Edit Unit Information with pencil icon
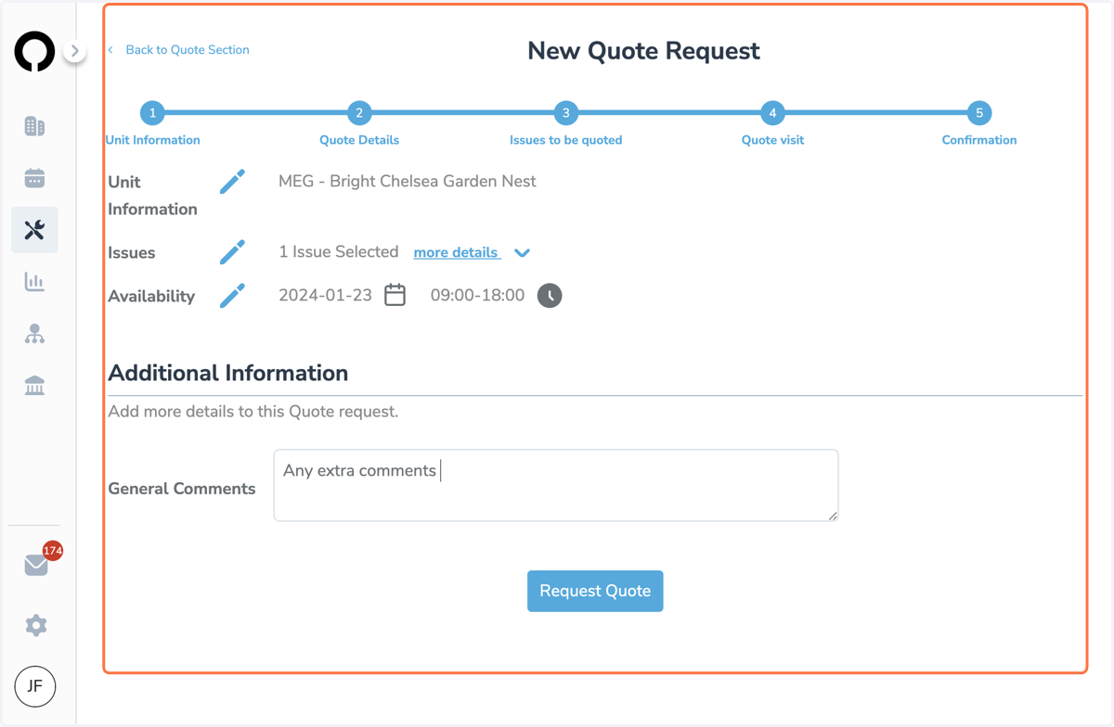The image size is (1114, 727). point(232,182)
